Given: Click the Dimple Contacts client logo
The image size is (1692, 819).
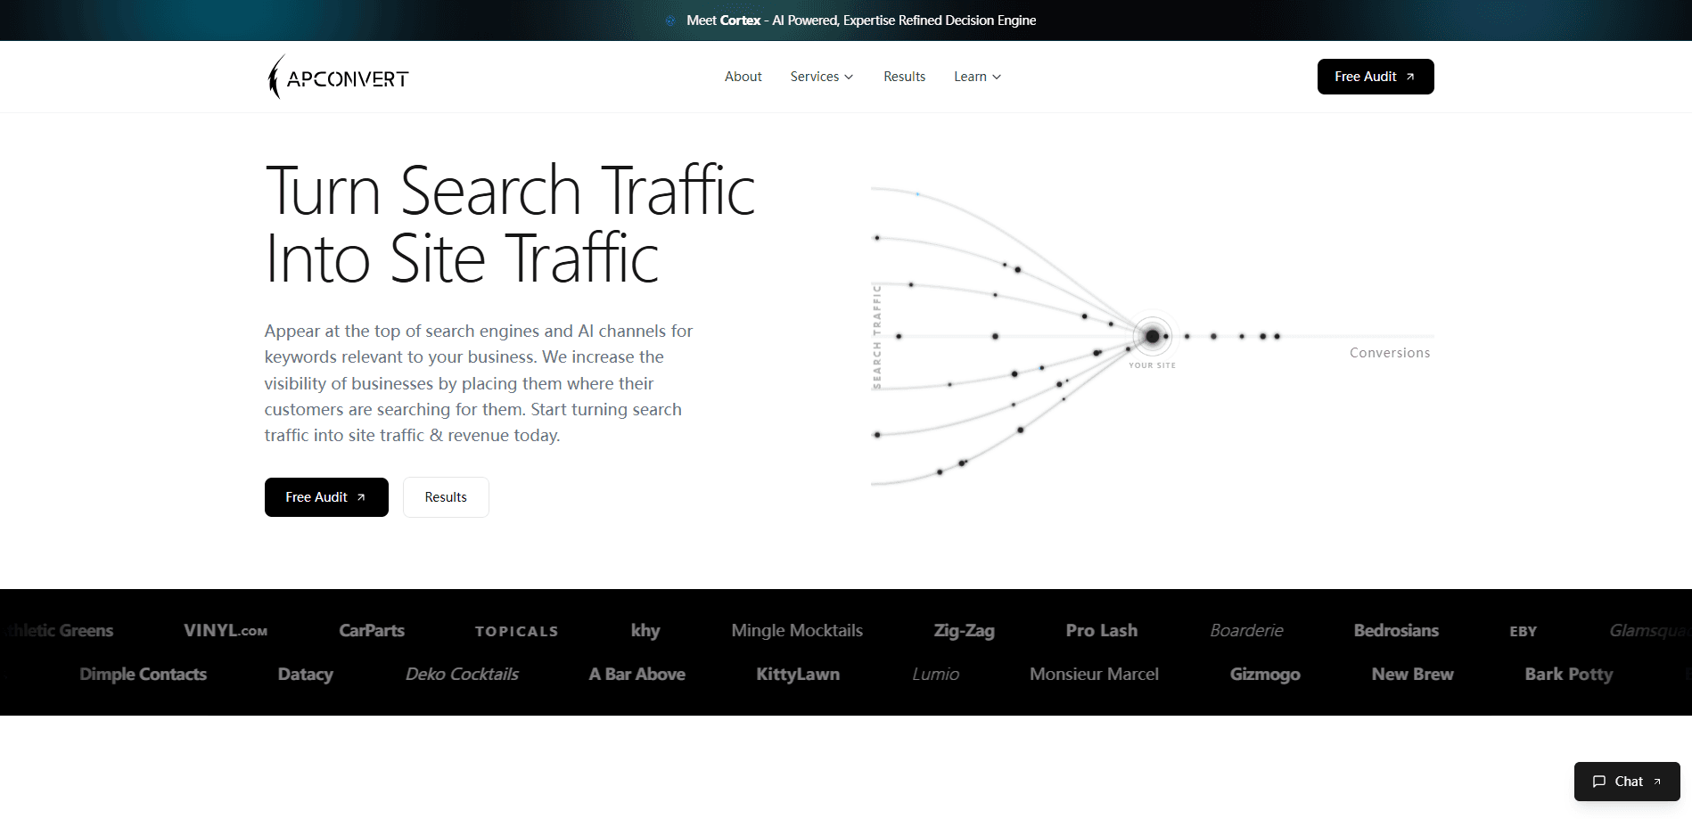Looking at the screenshot, I should 144,674.
